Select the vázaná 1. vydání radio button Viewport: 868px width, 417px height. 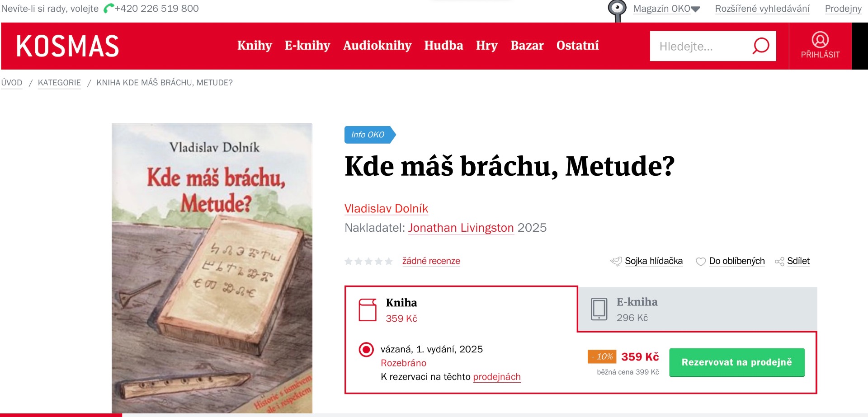[x=366, y=350]
